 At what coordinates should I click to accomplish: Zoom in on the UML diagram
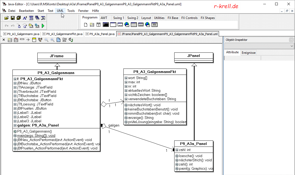pyautogui.click(x=52, y=40)
